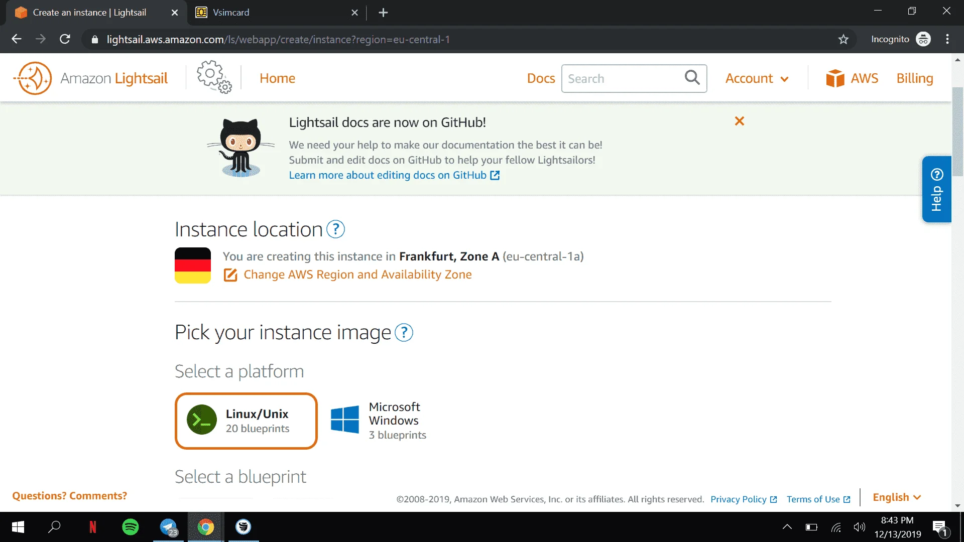The width and height of the screenshot is (964, 542).
Task: Click the Octocat GitHub mascot image
Action: [x=240, y=148]
